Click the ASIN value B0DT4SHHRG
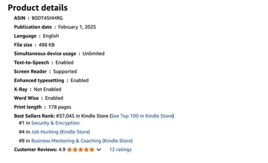268x163 pixels. pyautogui.click(x=47, y=18)
